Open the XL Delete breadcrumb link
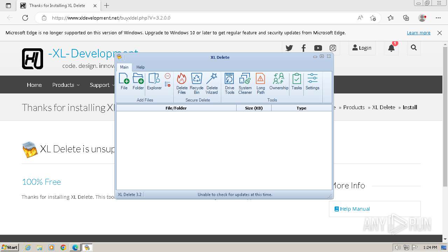Screen dimensions: 448x252 (x=384, y=107)
